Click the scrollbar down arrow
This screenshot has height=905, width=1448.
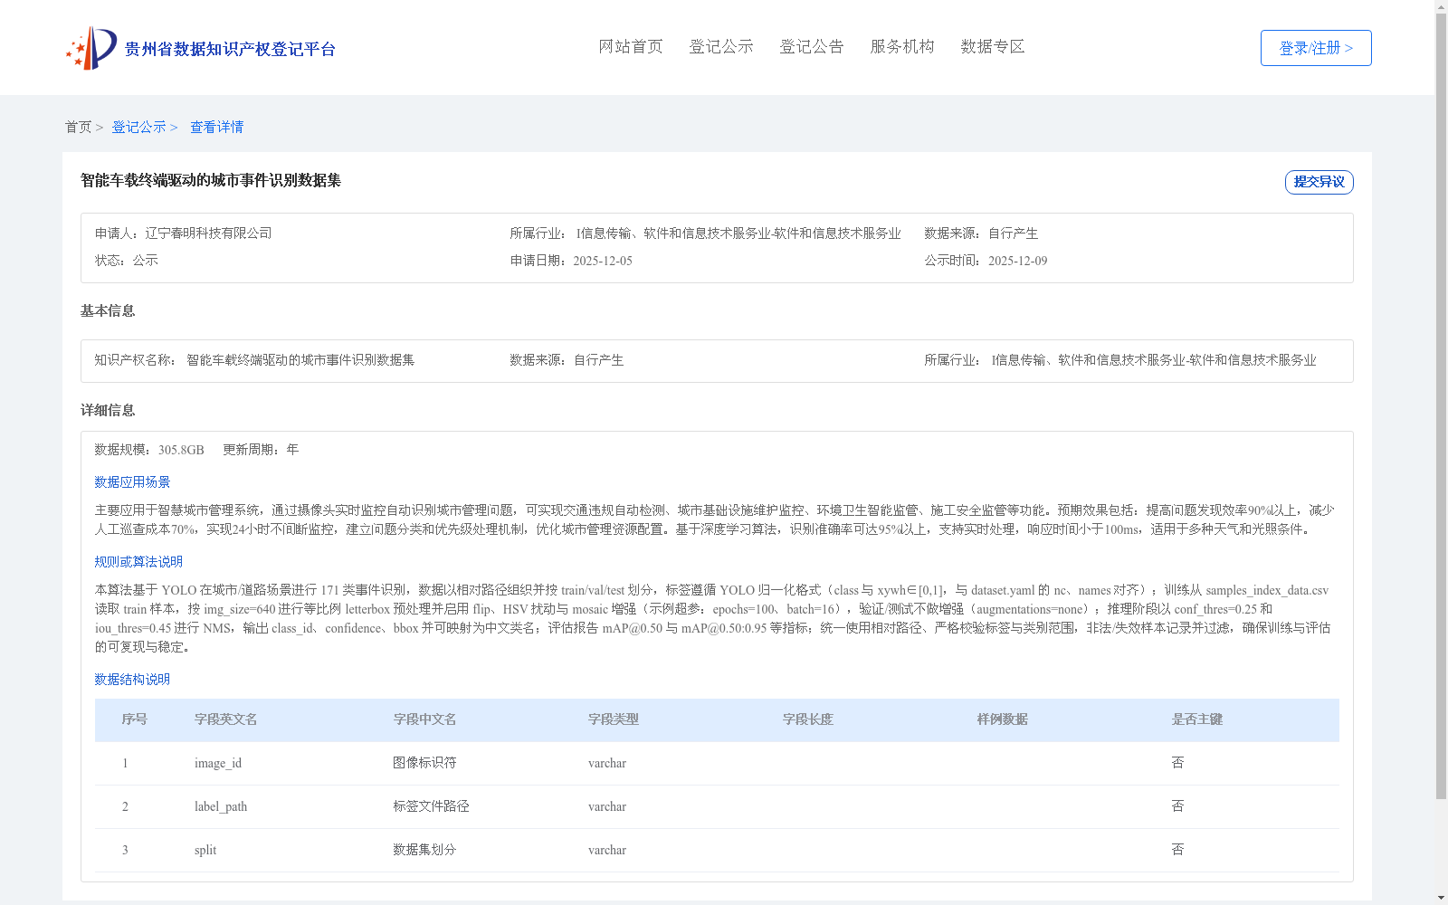point(1442,899)
